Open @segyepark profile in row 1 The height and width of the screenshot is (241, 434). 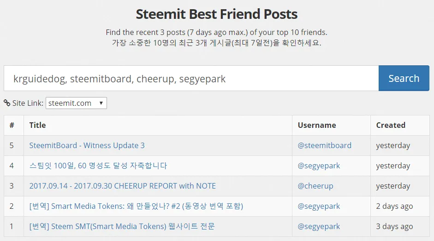(x=319, y=226)
